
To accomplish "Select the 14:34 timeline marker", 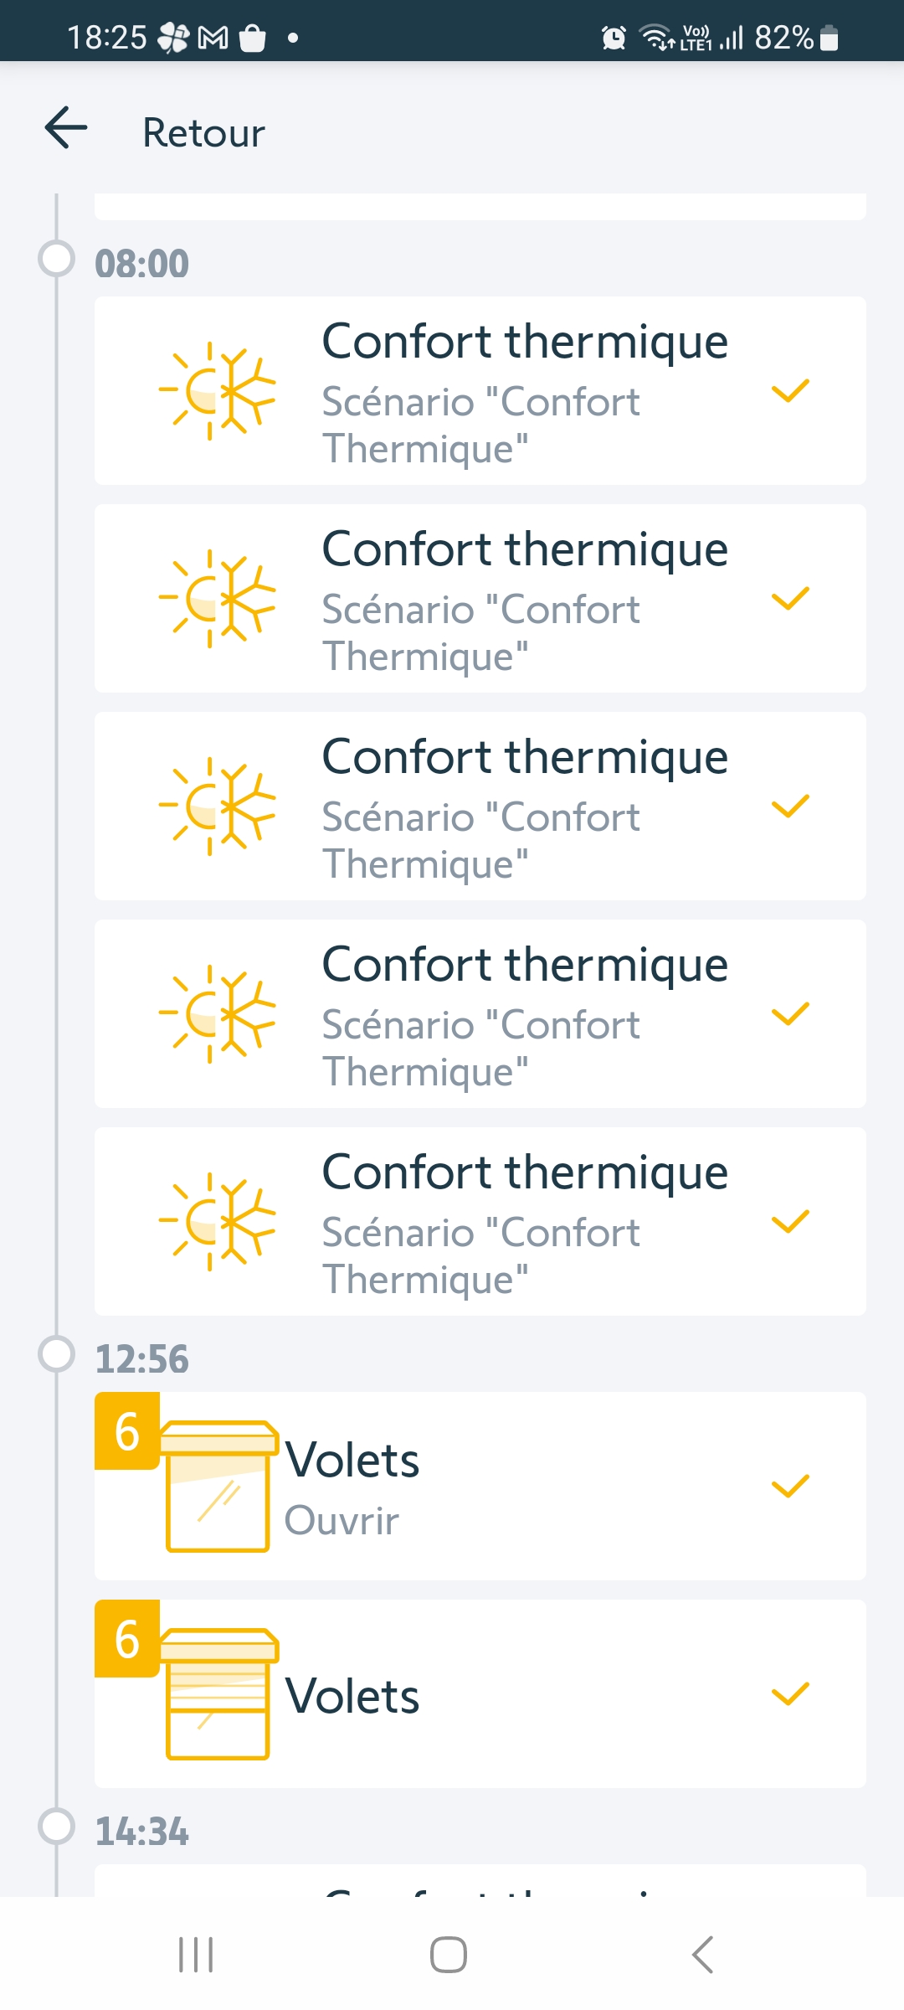I will (57, 1827).
